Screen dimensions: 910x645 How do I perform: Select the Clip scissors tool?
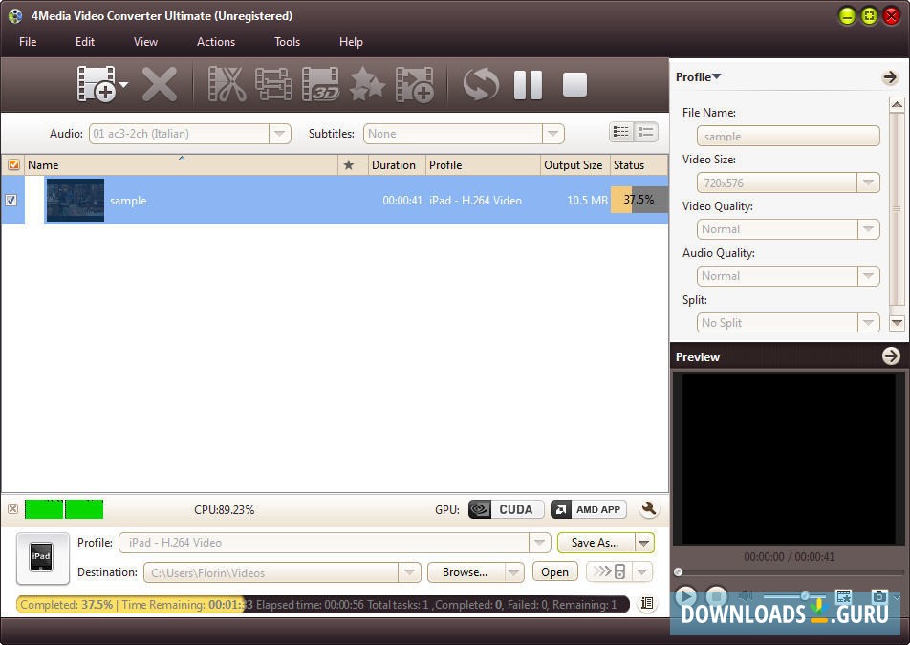227,85
